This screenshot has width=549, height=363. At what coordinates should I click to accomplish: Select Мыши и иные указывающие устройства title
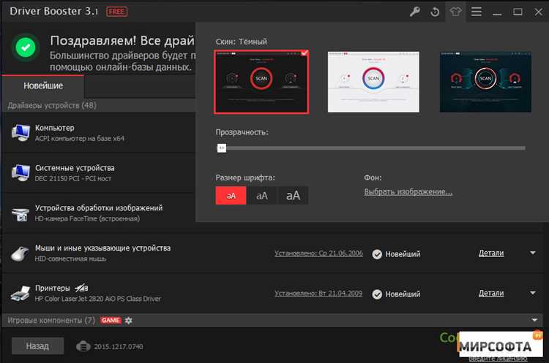click(102, 248)
